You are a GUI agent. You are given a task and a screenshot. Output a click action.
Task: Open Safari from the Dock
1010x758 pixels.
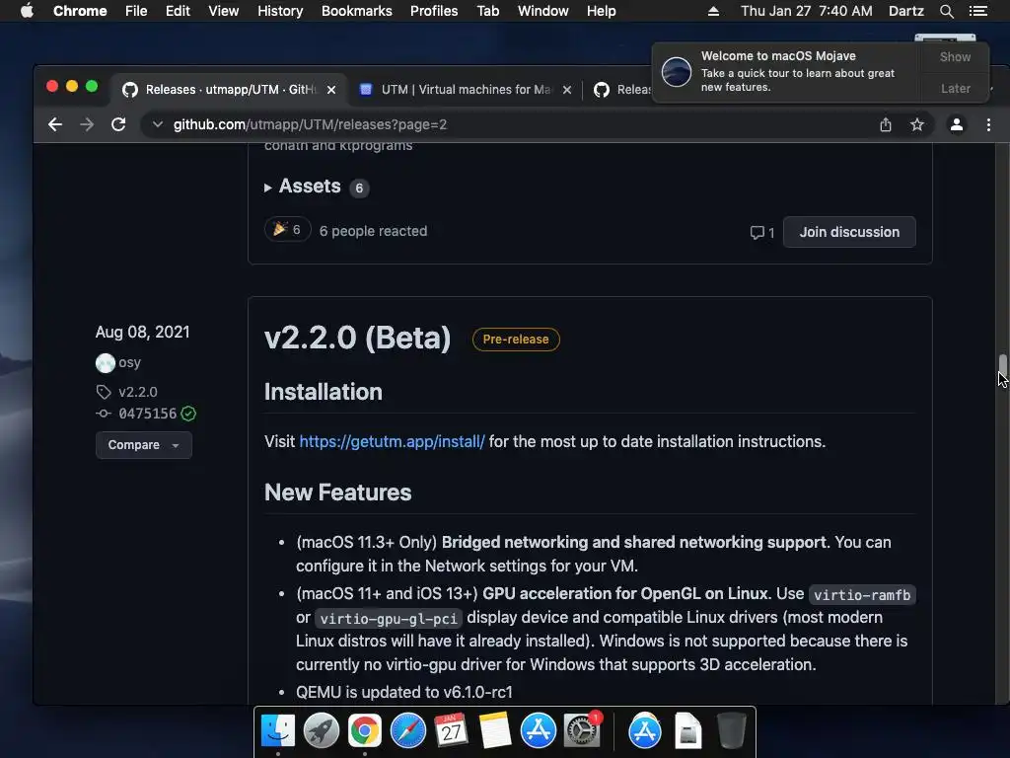[x=407, y=731]
